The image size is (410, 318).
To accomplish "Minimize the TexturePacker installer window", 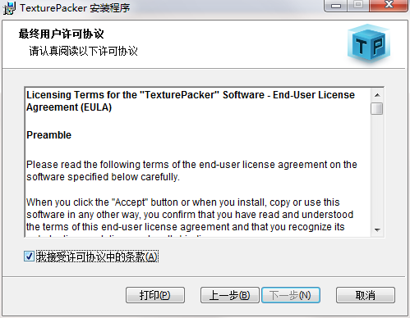I will (x=336, y=6).
